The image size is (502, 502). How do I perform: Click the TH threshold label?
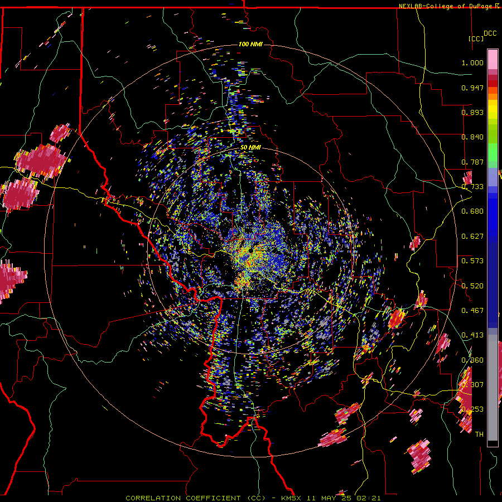tap(479, 434)
